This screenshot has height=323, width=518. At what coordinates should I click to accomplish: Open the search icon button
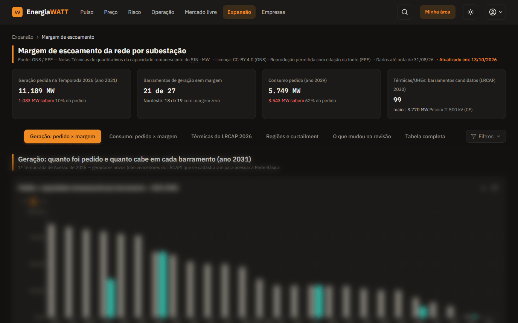(x=405, y=12)
